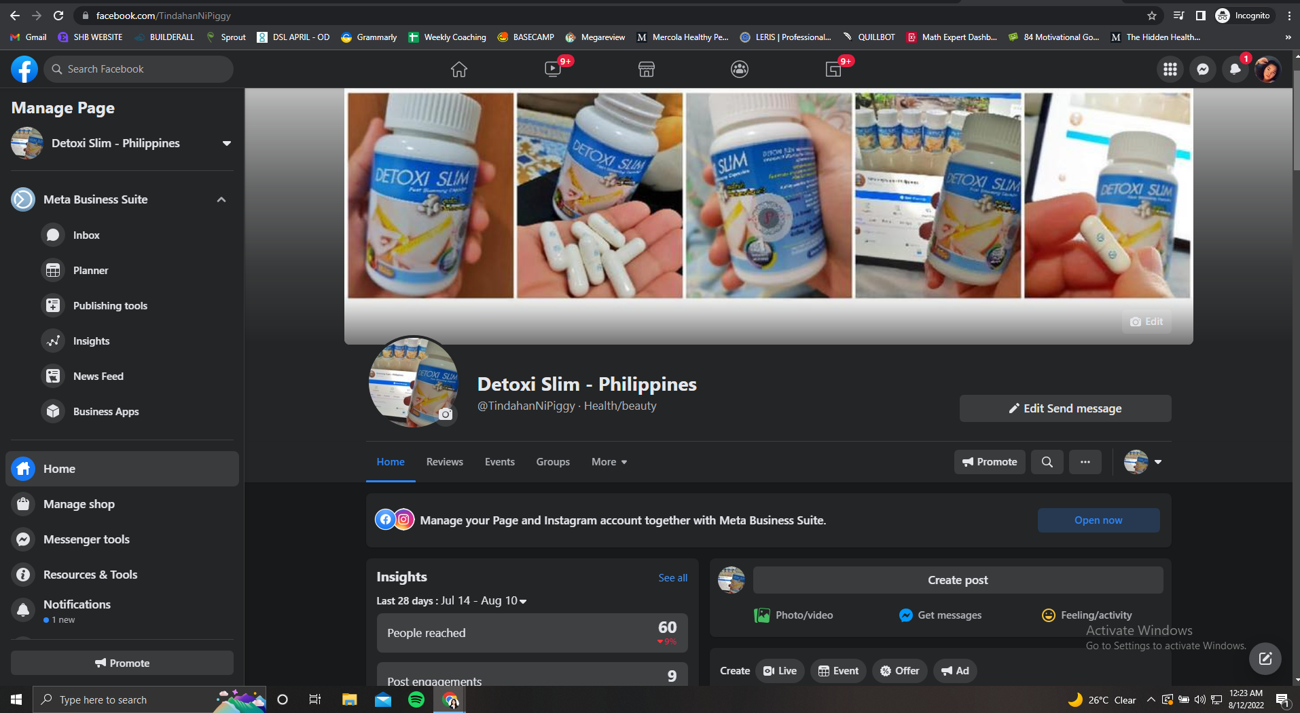Open Messenger from the top navigation
This screenshot has width=1300, height=713.
1202,69
